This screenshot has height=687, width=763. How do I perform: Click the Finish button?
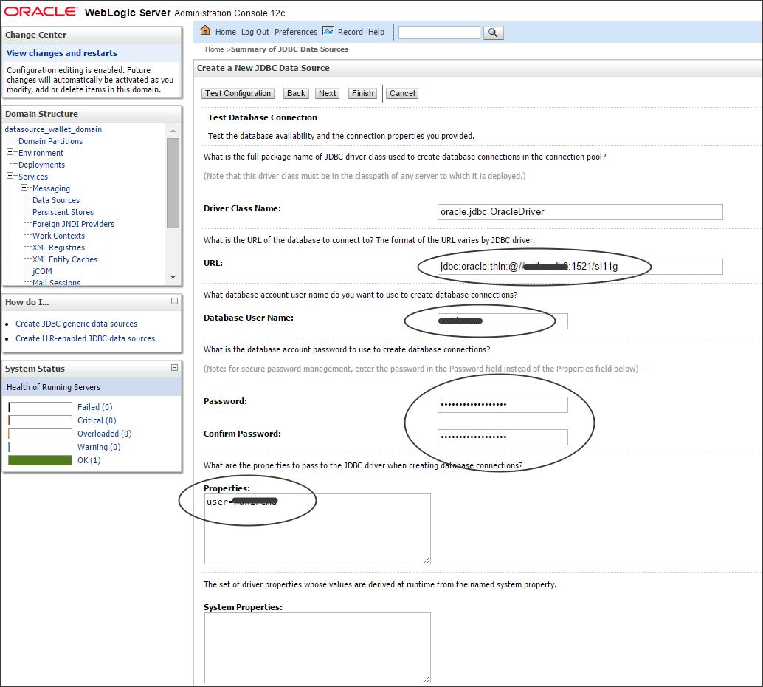(362, 93)
